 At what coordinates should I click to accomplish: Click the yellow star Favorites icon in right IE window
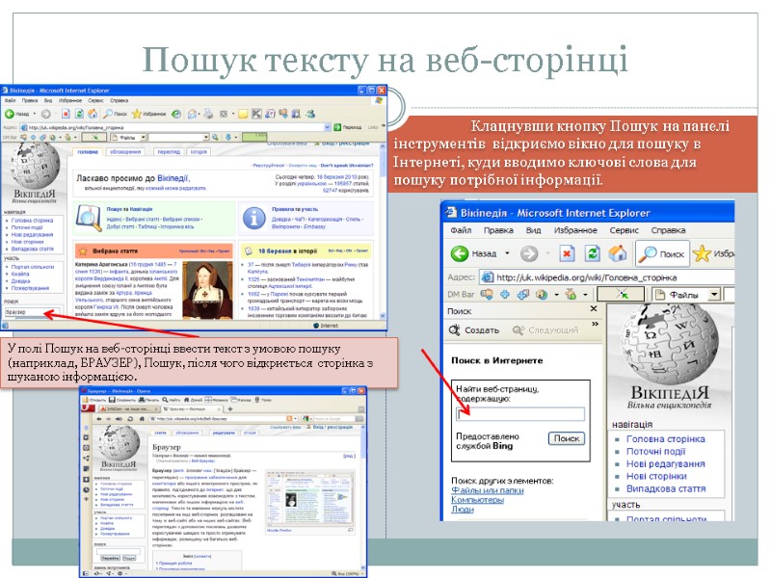(x=702, y=253)
